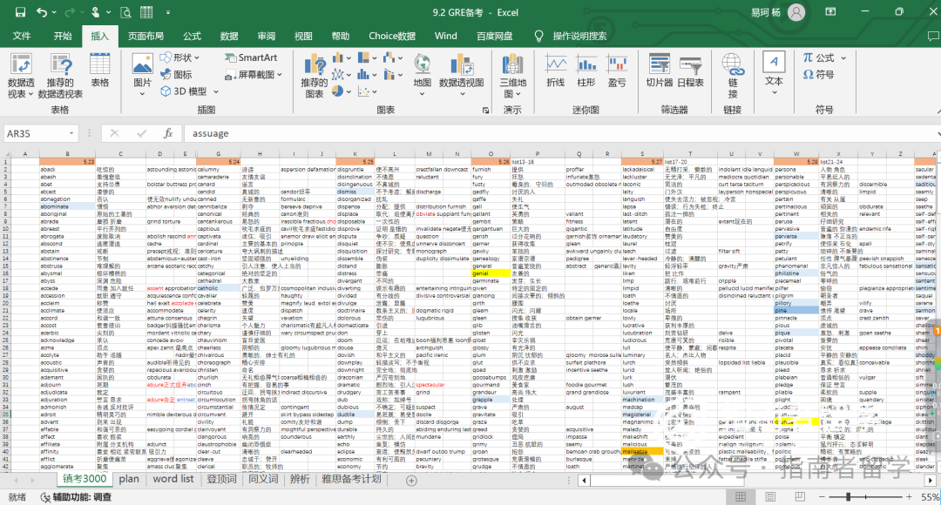941x505 pixels.
Task: Open the Screenshot (屏幕截图) dropdown
Action: tap(254, 74)
